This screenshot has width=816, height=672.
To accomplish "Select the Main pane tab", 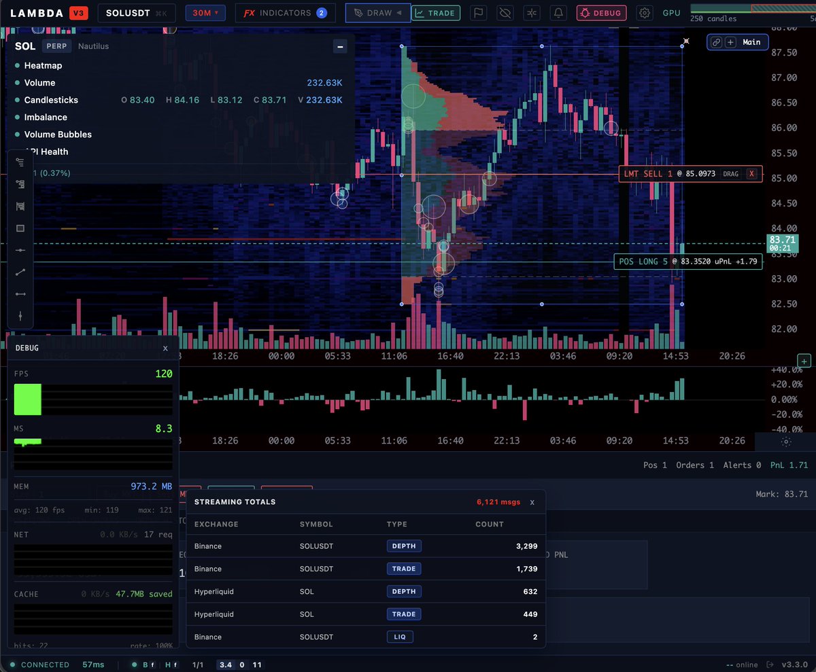I will (751, 42).
